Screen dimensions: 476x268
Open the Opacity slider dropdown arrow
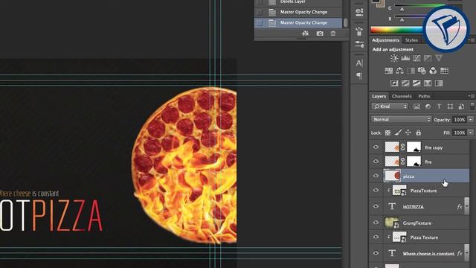(x=471, y=120)
